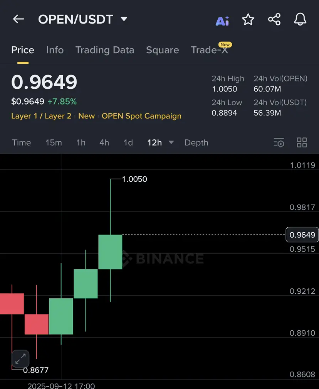Tap the OPEN Spot Campaign link
This screenshot has width=319, height=389.
[x=142, y=116]
